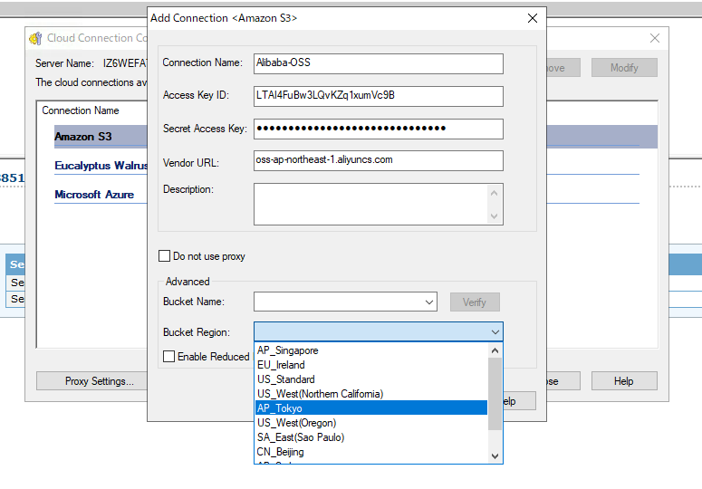Click the region list scrollbar thumb
Viewport: 702px width, 489px height.
point(495,394)
